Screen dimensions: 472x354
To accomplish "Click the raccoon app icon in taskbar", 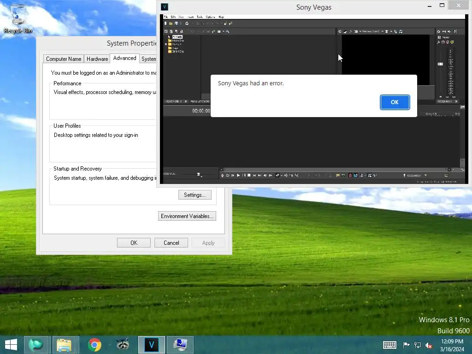I will pos(123,345).
